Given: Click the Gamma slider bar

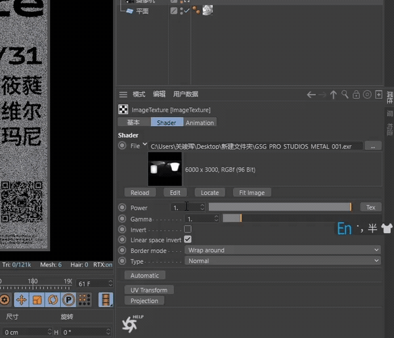Looking at the screenshot, I should pos(302,218).
